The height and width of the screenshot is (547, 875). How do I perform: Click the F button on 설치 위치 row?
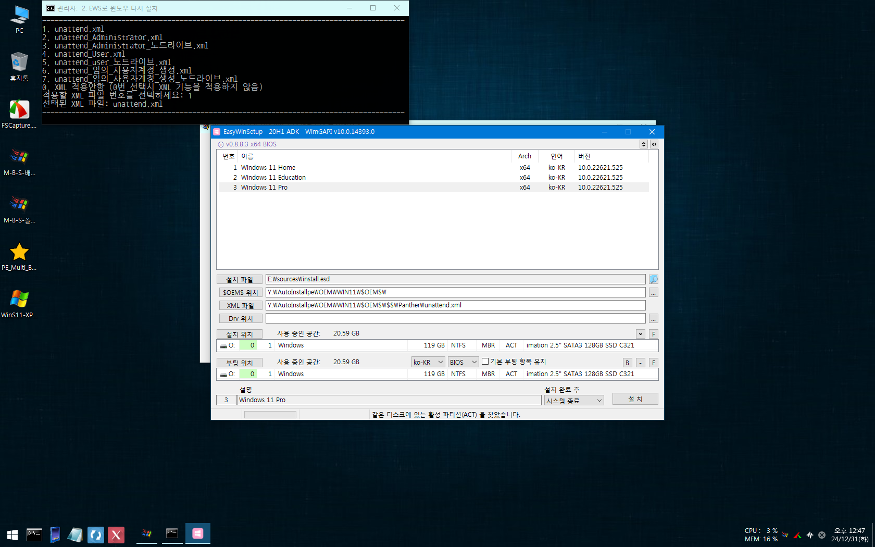654,334
